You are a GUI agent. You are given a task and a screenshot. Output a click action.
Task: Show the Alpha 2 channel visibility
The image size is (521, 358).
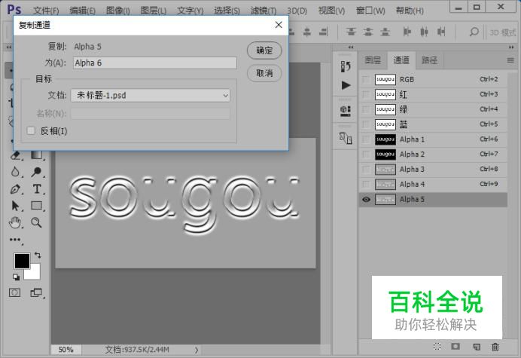tap(366, 155)
